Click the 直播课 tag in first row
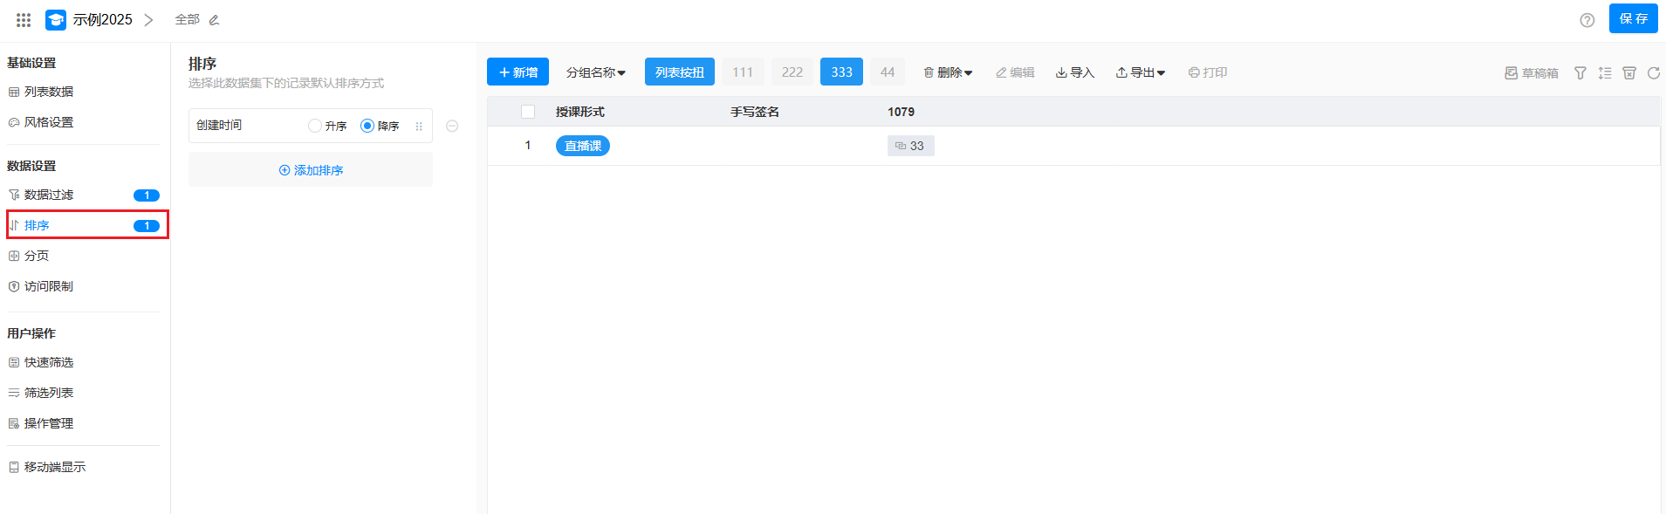 [582, 146]
